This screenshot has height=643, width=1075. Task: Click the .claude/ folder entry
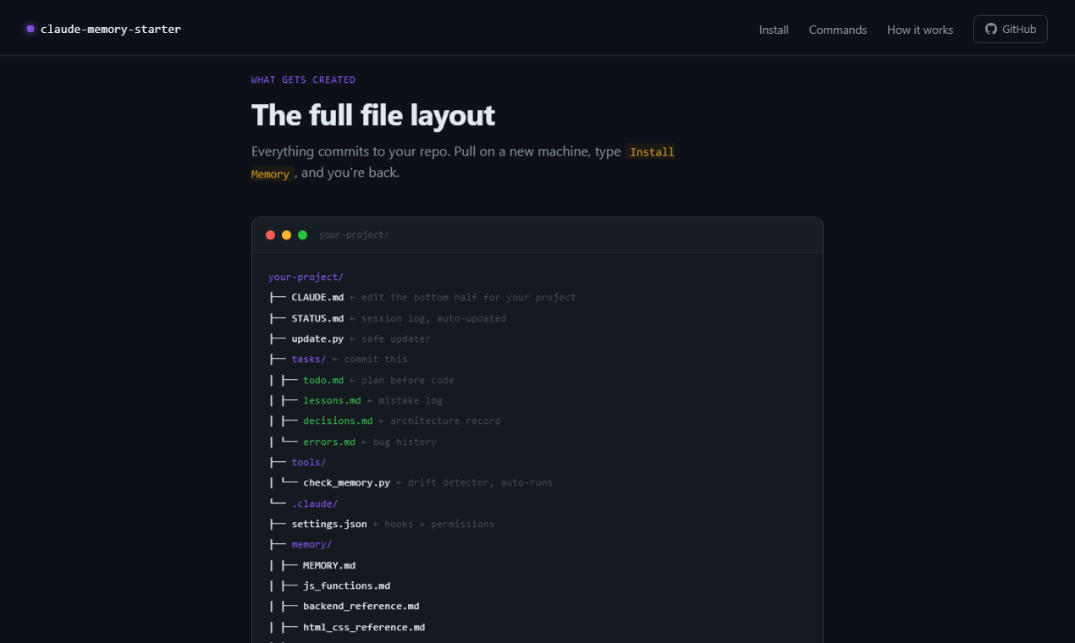[315, 503]
